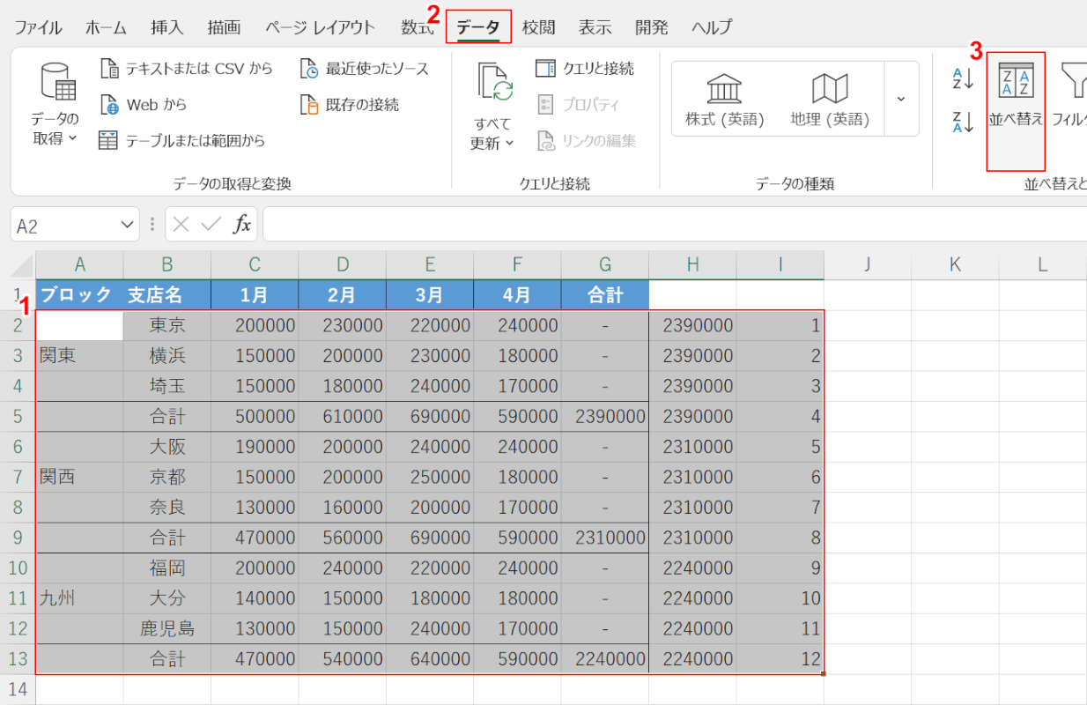This screenshot has height=705, width=1087.
Task: Switch to the 校閲 tab
Action: tap(538, 27)
